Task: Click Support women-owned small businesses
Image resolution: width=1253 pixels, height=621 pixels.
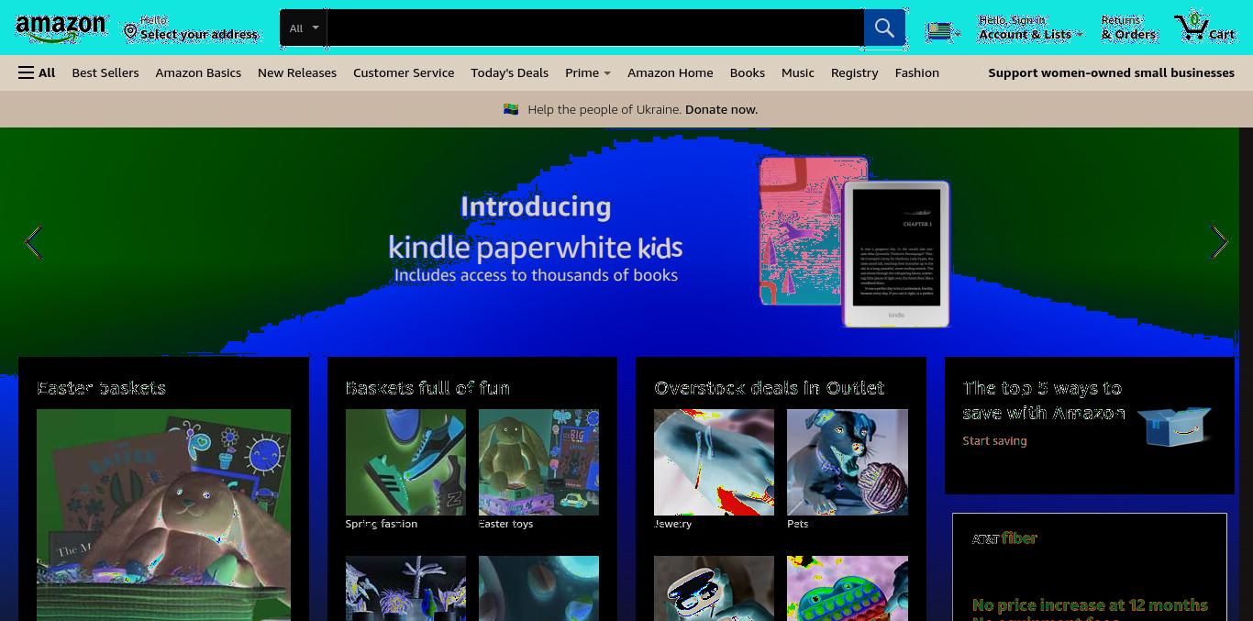Action: (x=1111, y=72)
